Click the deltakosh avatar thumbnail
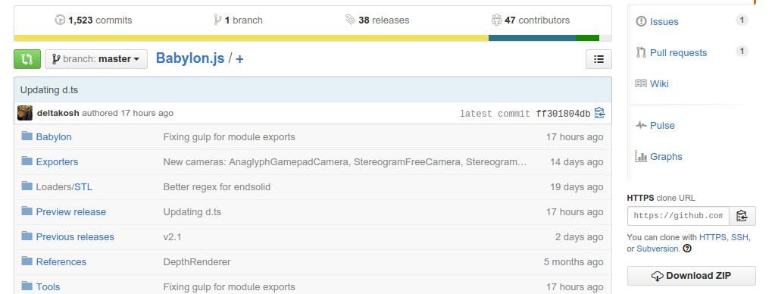772x294 pixels. pos(25,113)
